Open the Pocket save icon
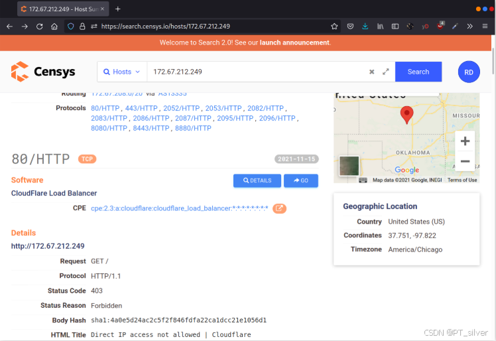 [x=350, y=27]
